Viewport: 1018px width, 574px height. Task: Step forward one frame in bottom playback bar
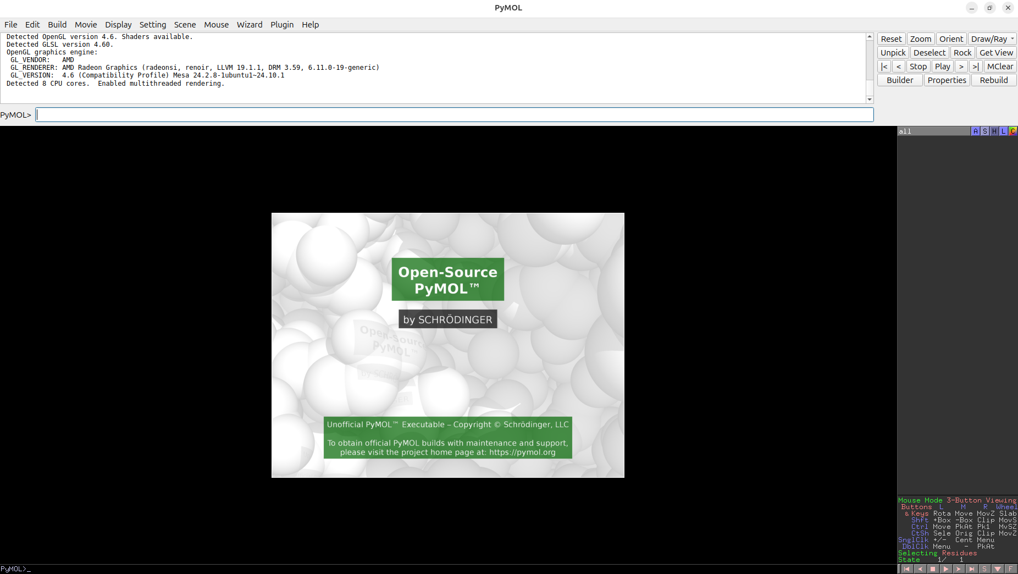click(959, 569)
